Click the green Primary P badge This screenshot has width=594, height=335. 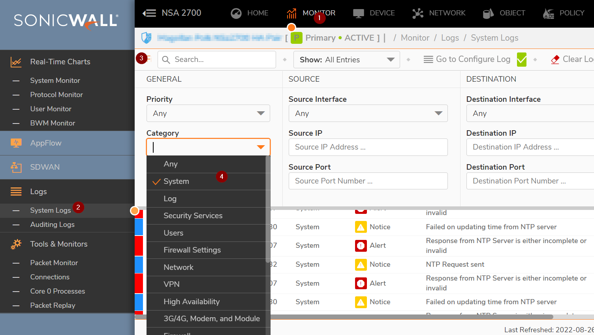click(296, 38)
